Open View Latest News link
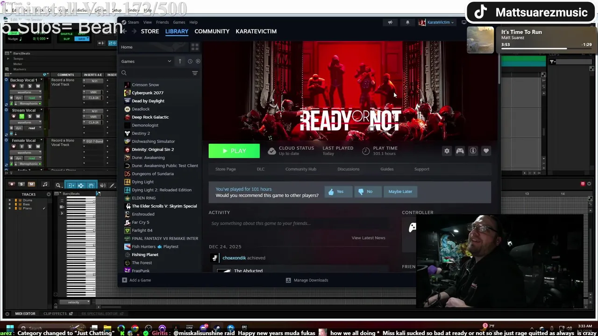 [368, 238]
